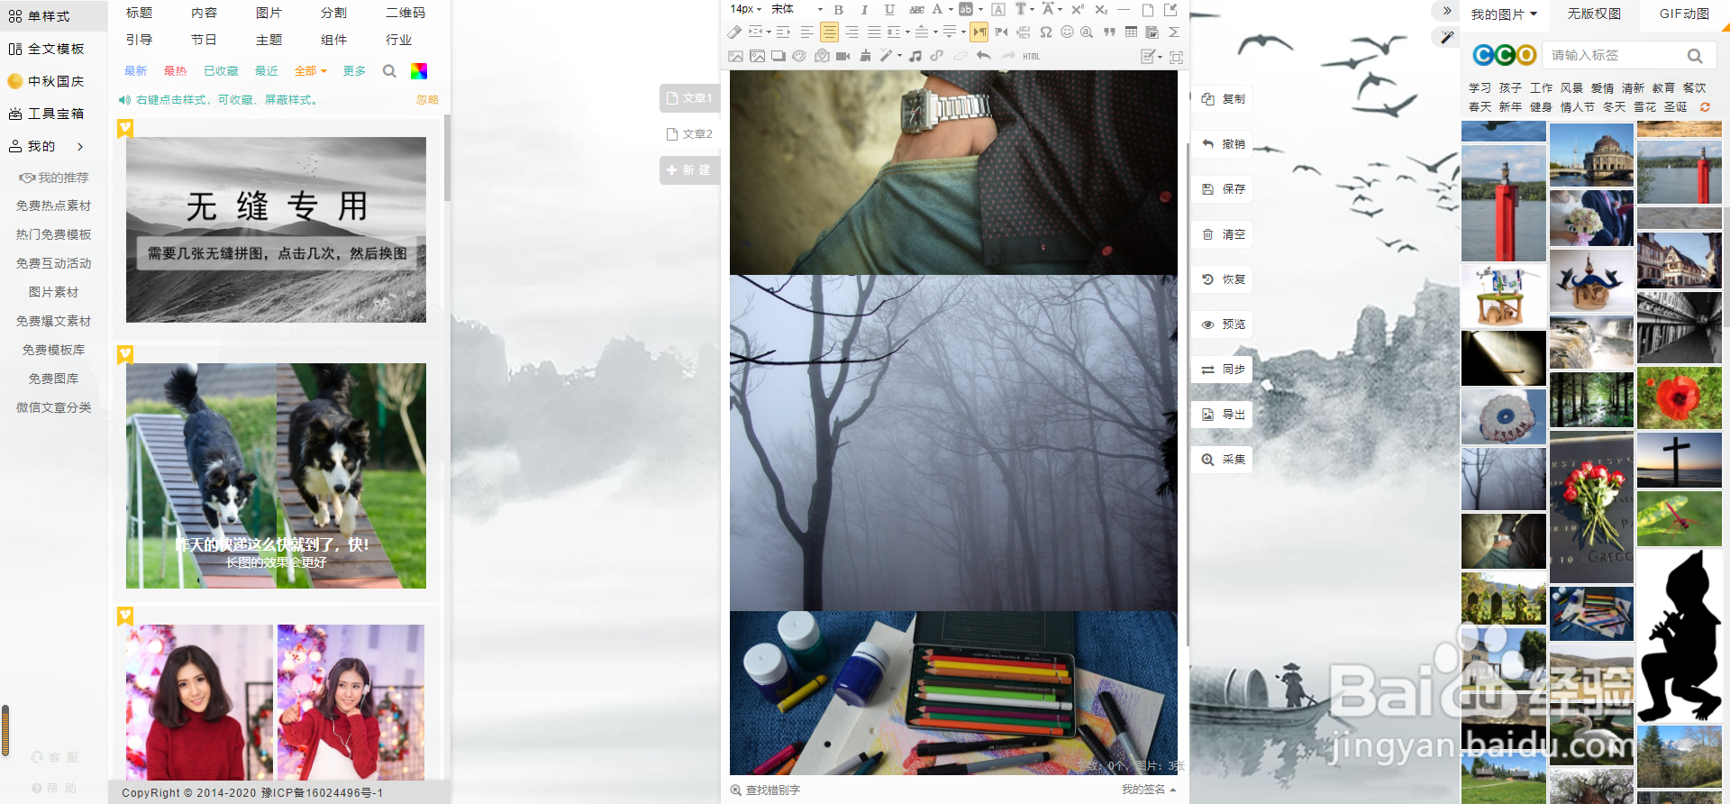Click the tag search magnifier icon
1730x804 pixels.
point(1695,56)
